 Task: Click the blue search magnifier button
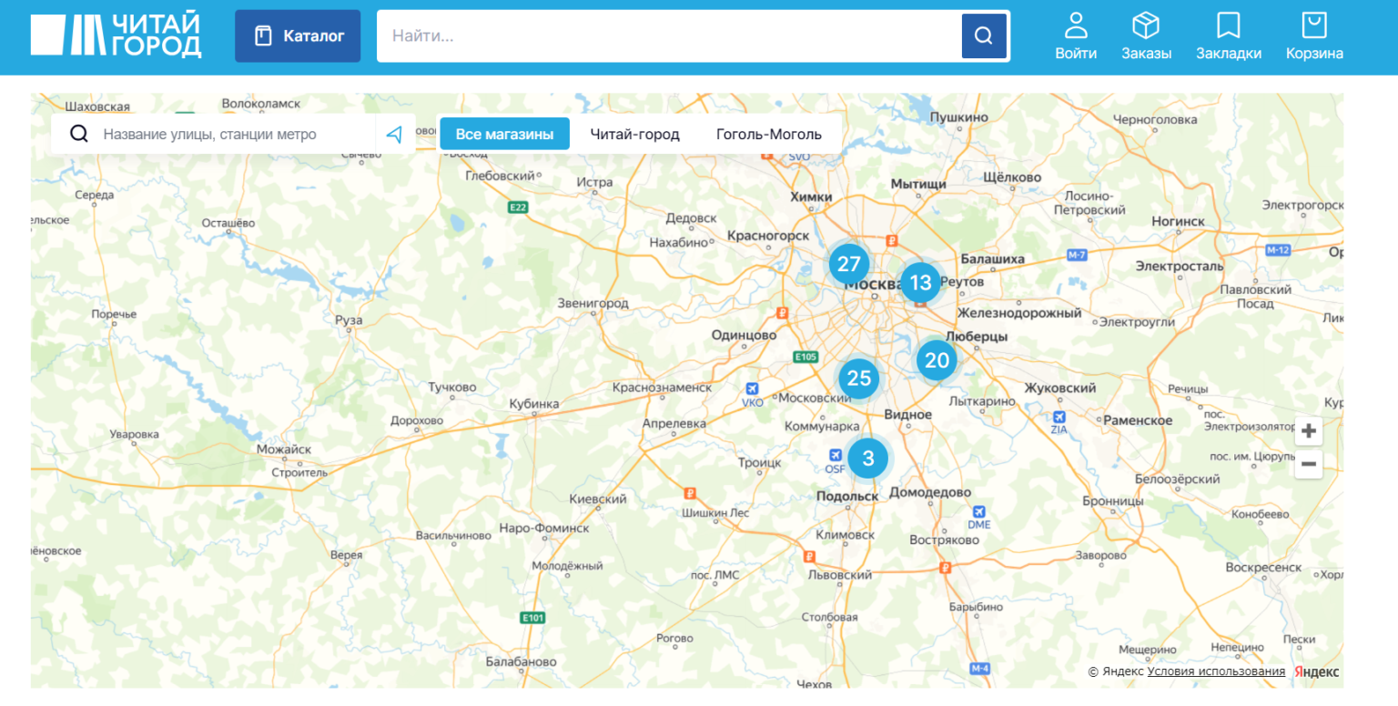point(984,36)
